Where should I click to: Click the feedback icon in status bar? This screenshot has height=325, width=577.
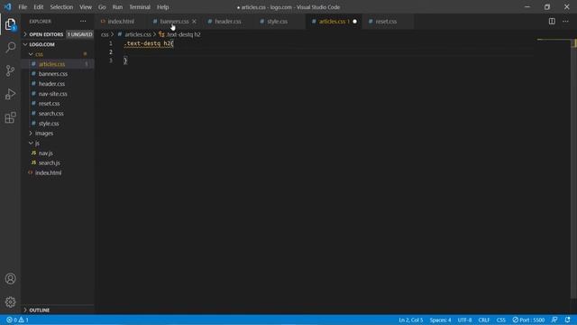coord(554,320)
